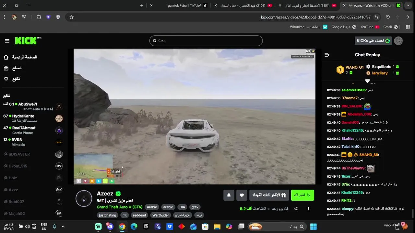Open HydraKante live channel
This screenshot has height=233, width=415.
coord(32,118)
